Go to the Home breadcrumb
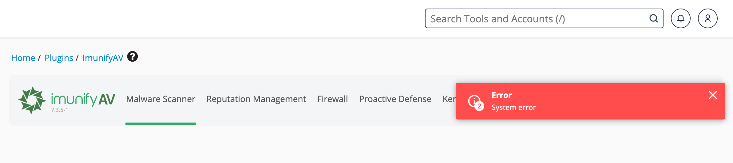The image size is (733, 163). pyautogui.click(x=23, y=58)
